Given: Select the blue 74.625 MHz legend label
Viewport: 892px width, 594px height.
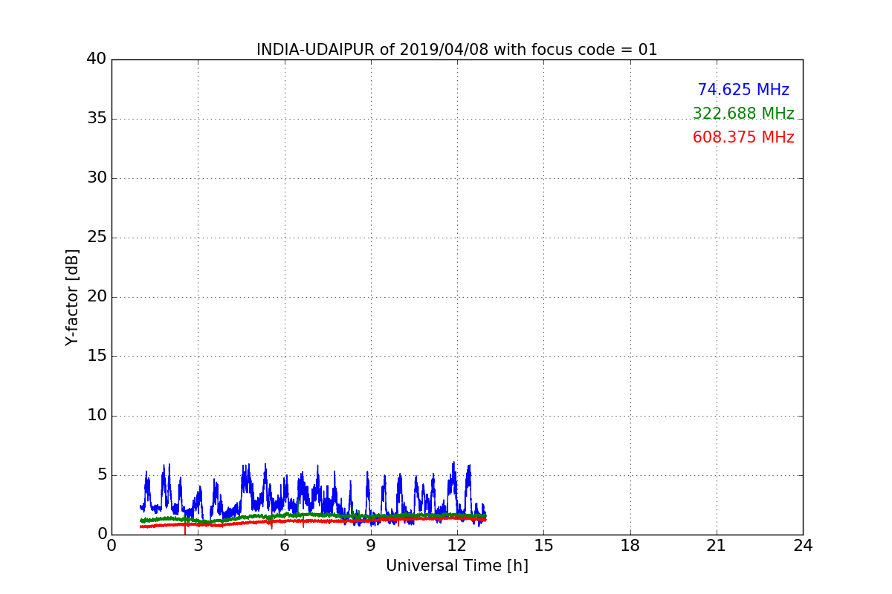Looking at the screenshot, I should point(743,90).
